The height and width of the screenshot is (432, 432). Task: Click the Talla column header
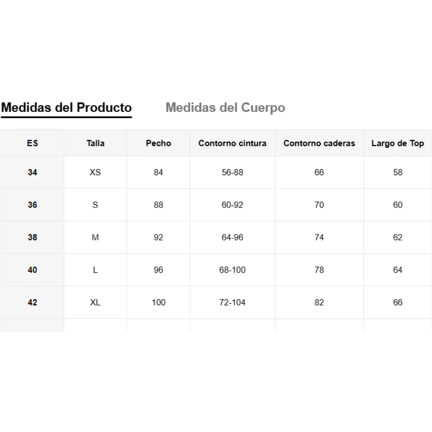pyautogui.click(x=95, y=143)
